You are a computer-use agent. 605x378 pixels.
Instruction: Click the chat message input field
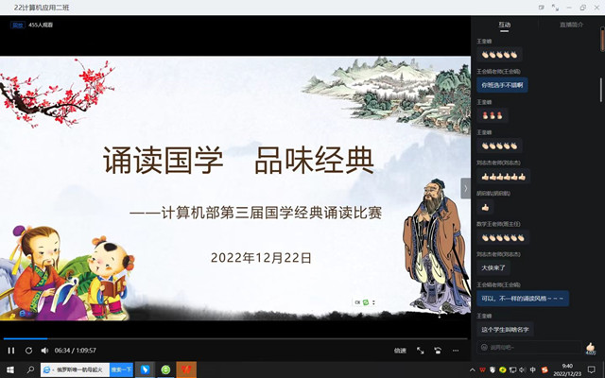pos(529,347)
